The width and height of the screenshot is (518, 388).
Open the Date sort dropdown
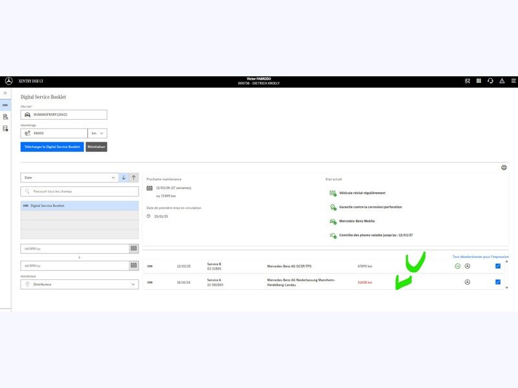tap(69, 177)
